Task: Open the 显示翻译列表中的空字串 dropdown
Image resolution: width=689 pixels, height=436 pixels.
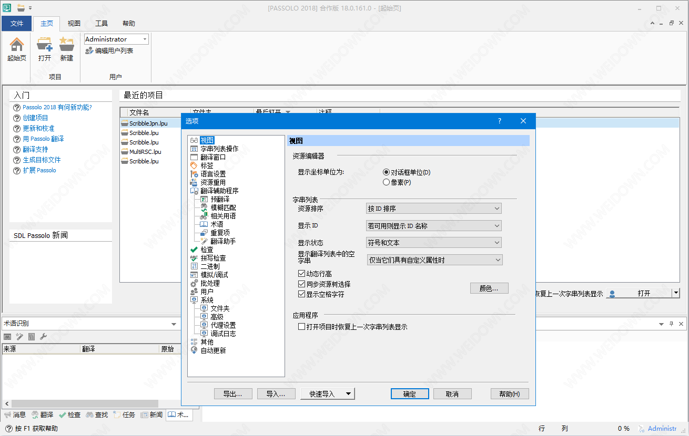Action: pyautogui.click(x=434, y=260)
